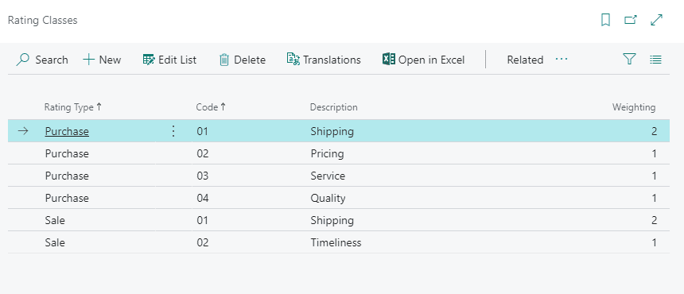The height and width of the screenshot is (294, 684).
Task: Select Sale in the Timeliness row
Action: [x=55, y=242]
